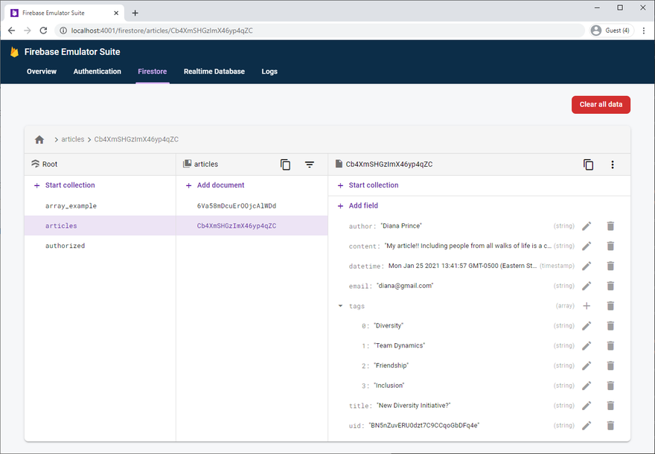
Task: Click Add field in document panel
Action: [x=358, y=205]
